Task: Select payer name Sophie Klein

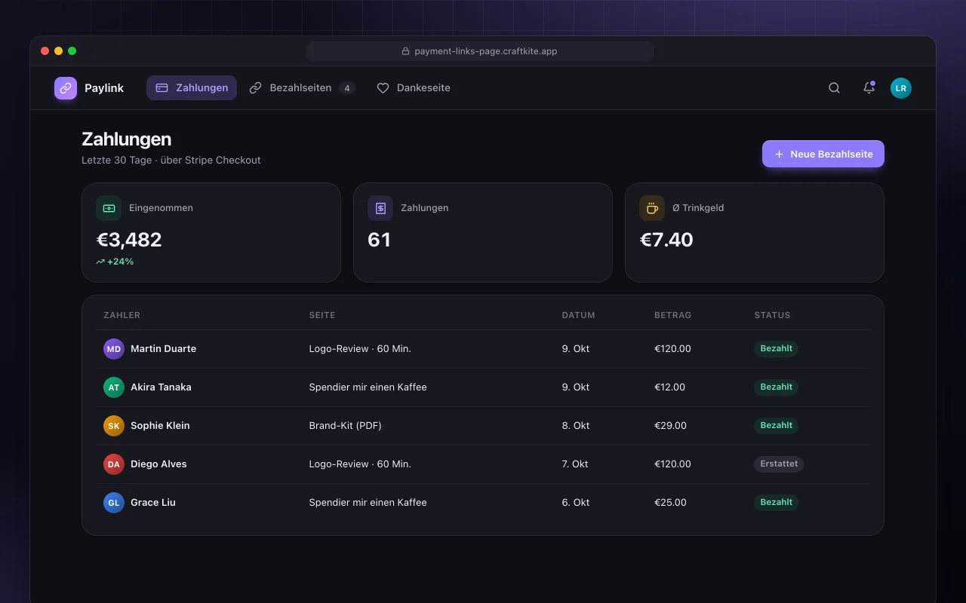Action: (x=160, y=426)
